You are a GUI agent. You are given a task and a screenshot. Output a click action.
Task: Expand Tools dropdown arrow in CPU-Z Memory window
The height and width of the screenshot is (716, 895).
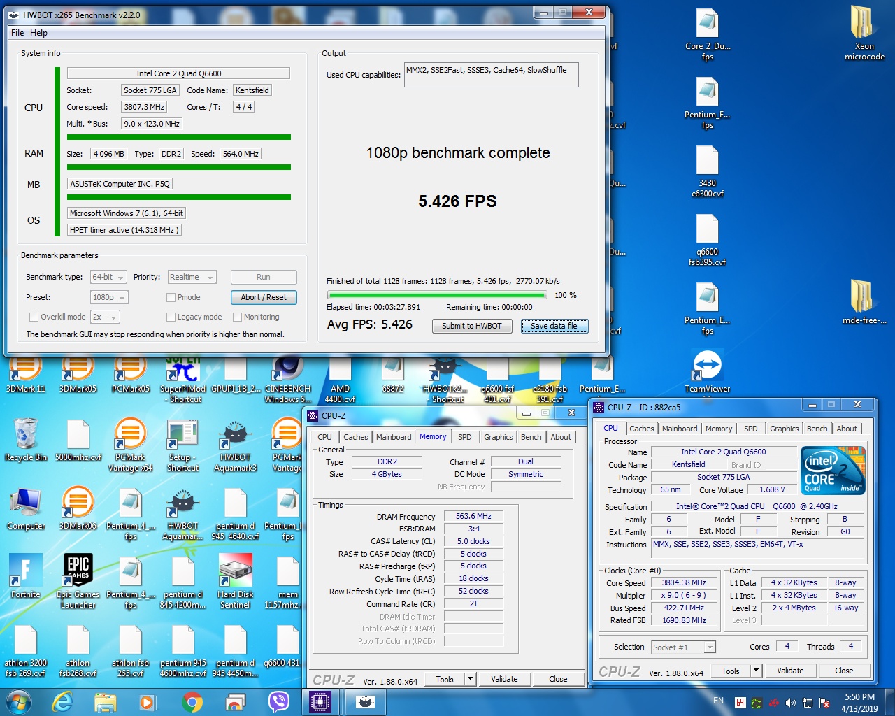pyautogui.click(x=470, y=679)
